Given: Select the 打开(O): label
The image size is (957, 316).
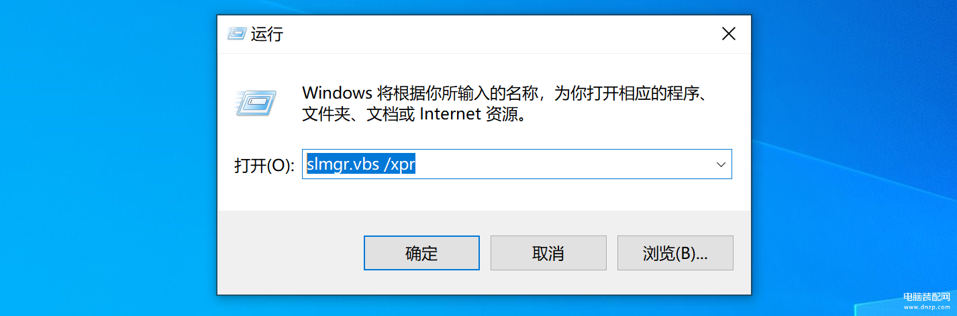Looking at the screenshot, I should [264, 165].
